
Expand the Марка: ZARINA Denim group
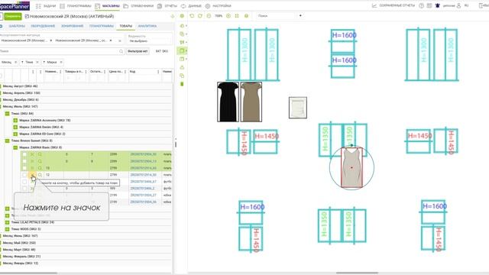[15, 128]
